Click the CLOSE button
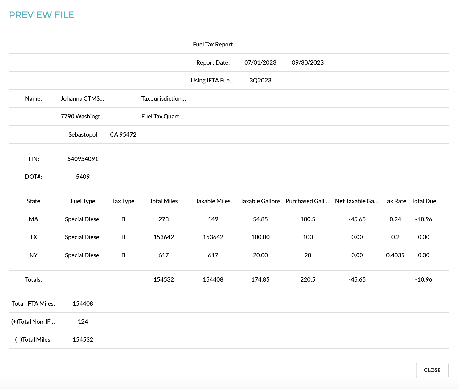458x389 pixels. (432, 370)
